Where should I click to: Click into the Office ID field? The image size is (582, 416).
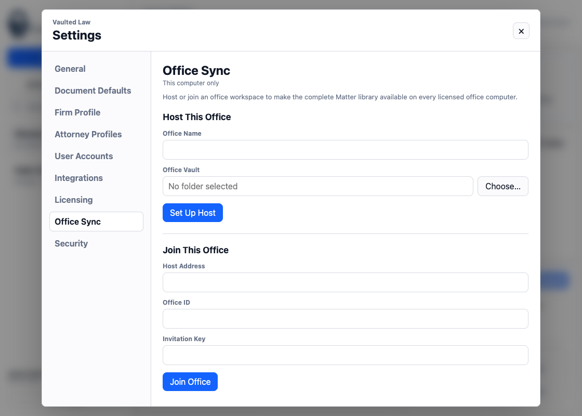coord(345,319)
